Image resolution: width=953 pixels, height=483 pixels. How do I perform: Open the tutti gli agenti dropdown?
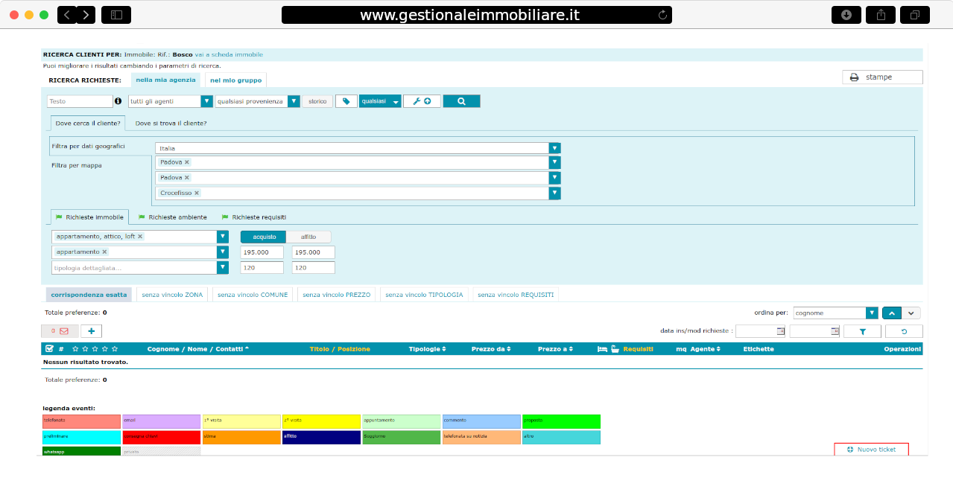pyautogui.click(x=171, y=101)
